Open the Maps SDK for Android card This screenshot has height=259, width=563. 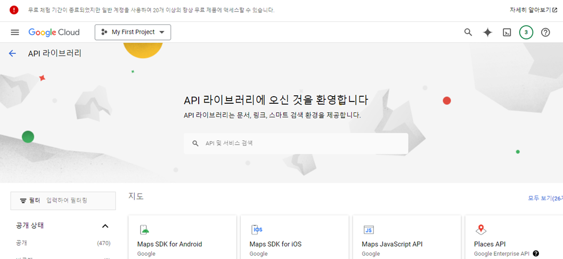click(x=182, y=237)
